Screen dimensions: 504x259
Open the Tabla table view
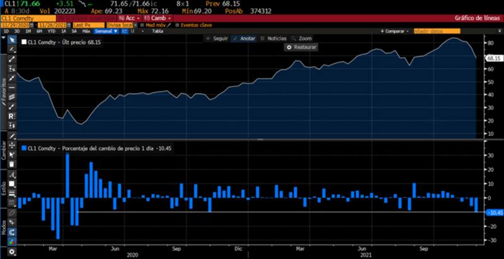pyautogui.click(x=157, y=31)
